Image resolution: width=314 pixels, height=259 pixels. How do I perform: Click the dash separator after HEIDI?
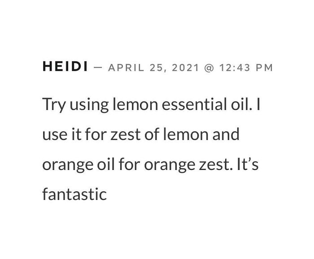(99, 68)
